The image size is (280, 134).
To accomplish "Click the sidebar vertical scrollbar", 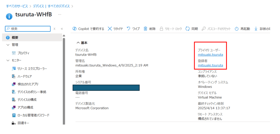I will tap(64, 80).
